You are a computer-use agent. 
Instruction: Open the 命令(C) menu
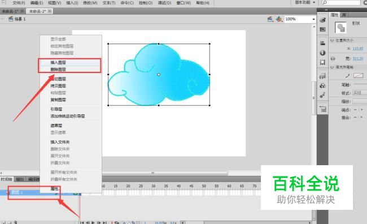click(x=127, y=3)
